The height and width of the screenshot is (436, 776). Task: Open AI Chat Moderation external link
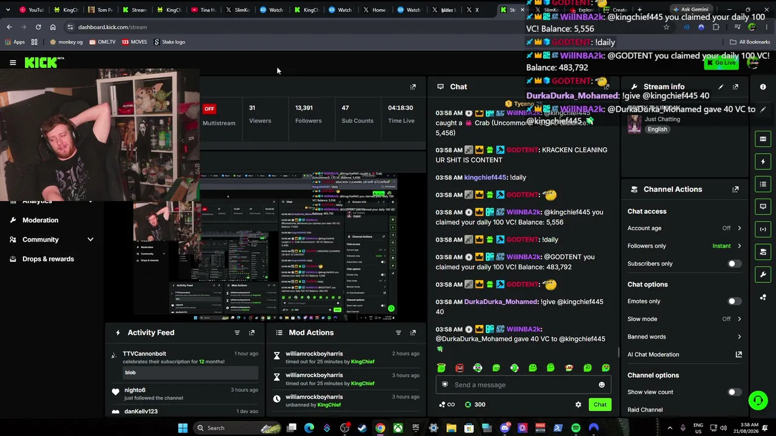[738, 354]
